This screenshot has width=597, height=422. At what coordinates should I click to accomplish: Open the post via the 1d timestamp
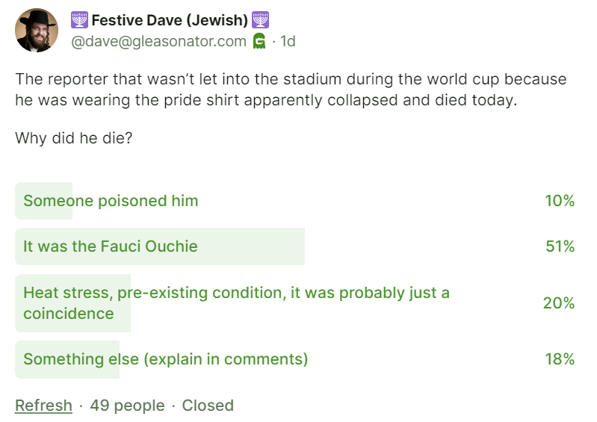pos(288,41)
